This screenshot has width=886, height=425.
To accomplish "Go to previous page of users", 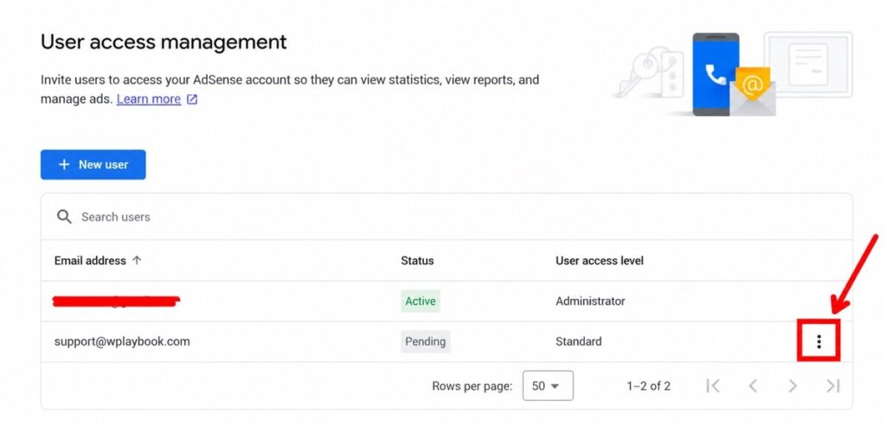I will point(753,385).
